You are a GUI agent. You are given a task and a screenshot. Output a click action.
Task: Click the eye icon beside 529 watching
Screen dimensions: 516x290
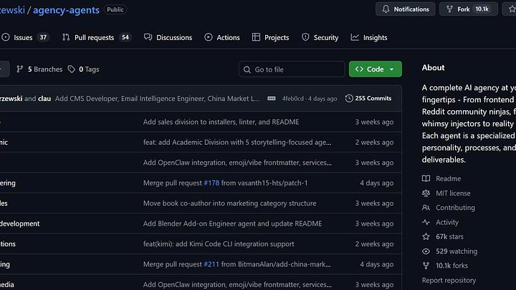[426, 251]
